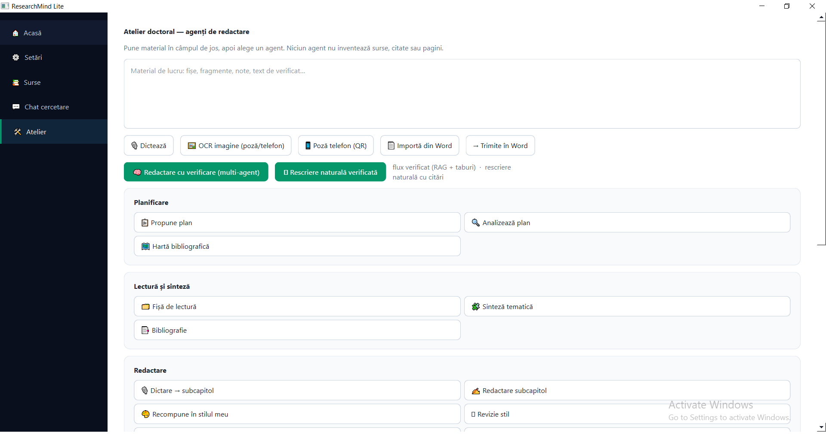
Task: Send text with Trimite în Word
Action: (500, 145)
